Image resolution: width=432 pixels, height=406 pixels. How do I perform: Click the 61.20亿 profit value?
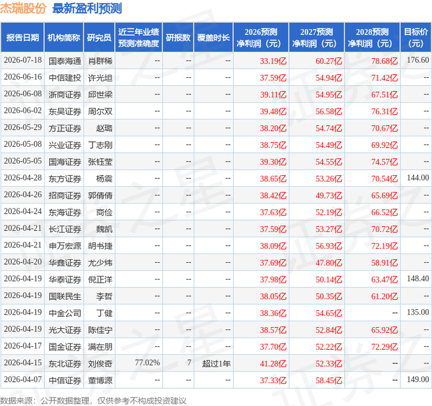384,296
